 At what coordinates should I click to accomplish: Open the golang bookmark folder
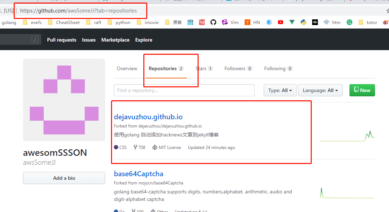click(x=8, y=23)
